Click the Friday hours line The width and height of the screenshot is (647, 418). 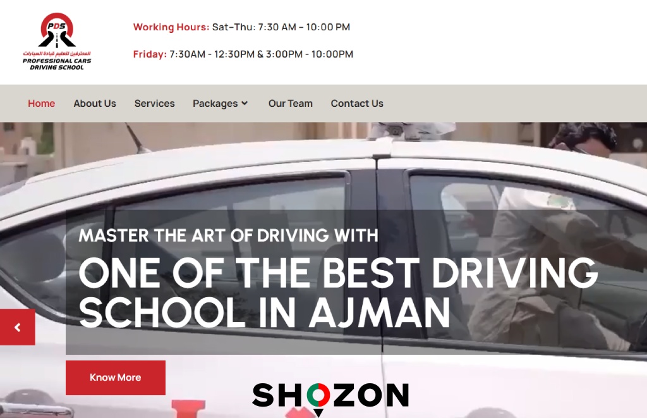tap(243, 54)
